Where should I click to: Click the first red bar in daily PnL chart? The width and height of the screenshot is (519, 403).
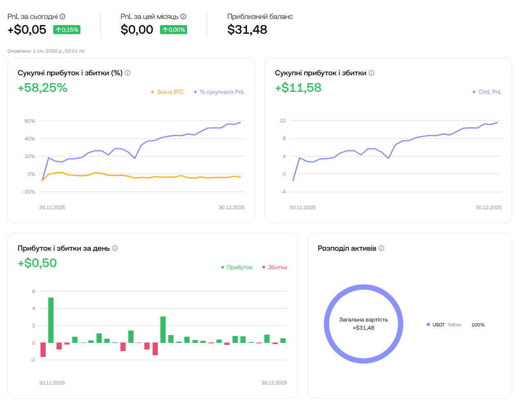[43, 349]
